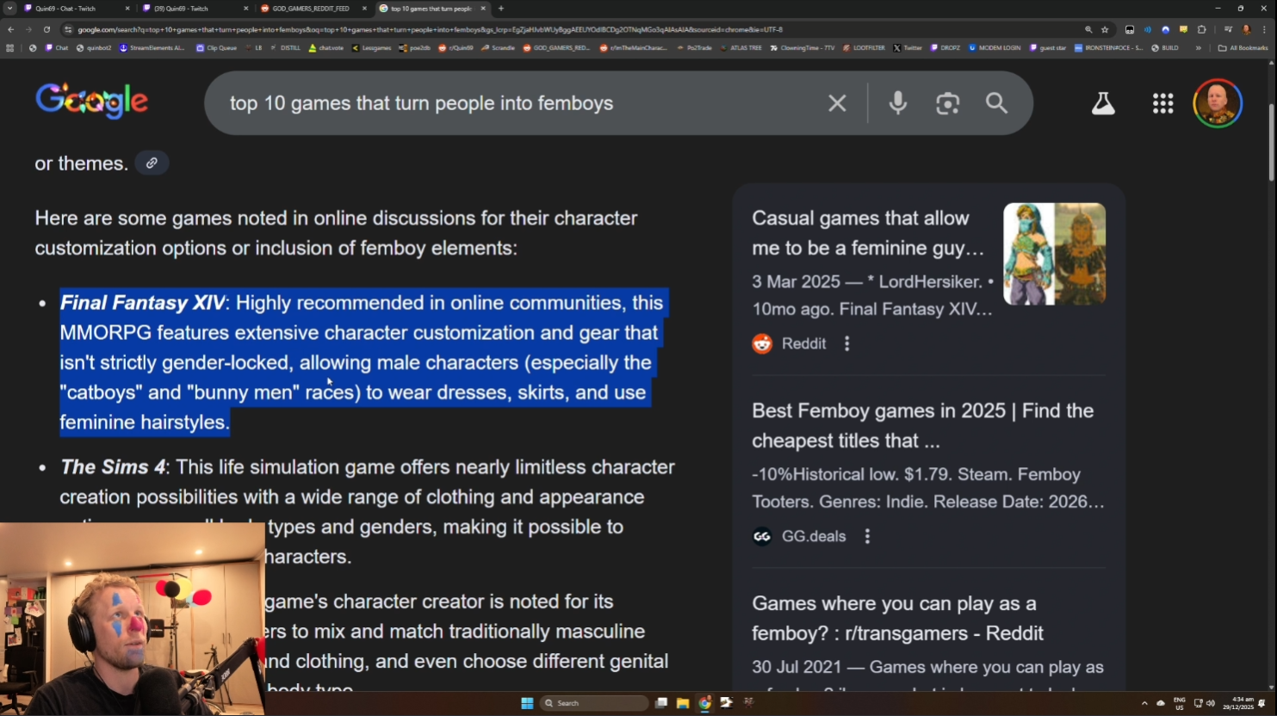The height and width of the screenshot is (716, 1277).
Task: Expand the overflow bookmarks chevron
Action: (1198, 48)
